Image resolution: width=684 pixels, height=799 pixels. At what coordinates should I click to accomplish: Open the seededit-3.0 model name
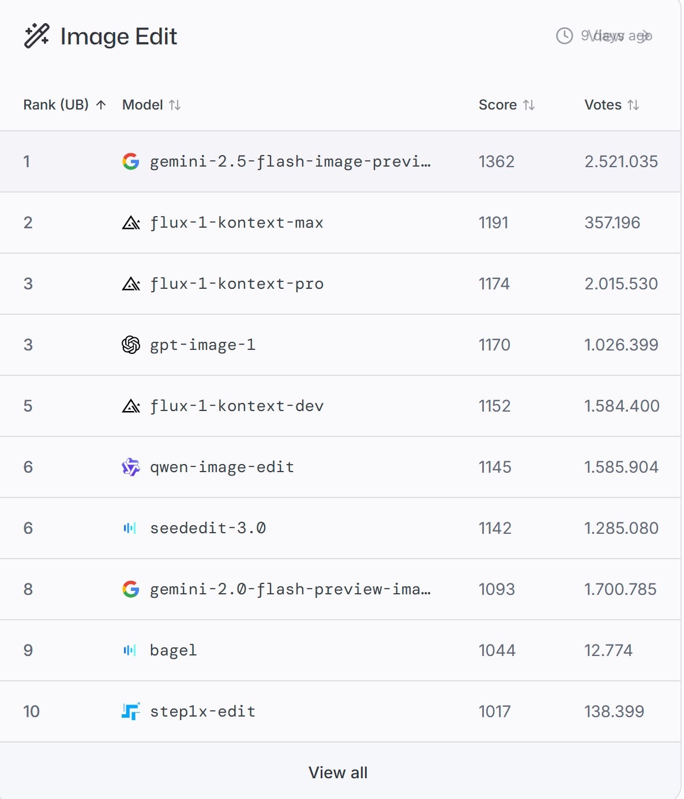pos(208,528)
